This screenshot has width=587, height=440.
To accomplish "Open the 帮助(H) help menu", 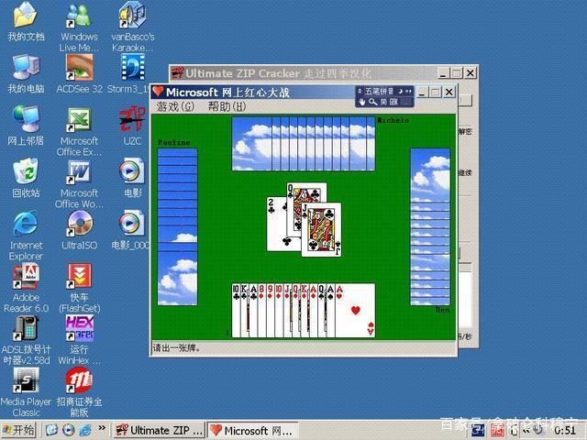I will pyautogui.click(x=226, y=106).
